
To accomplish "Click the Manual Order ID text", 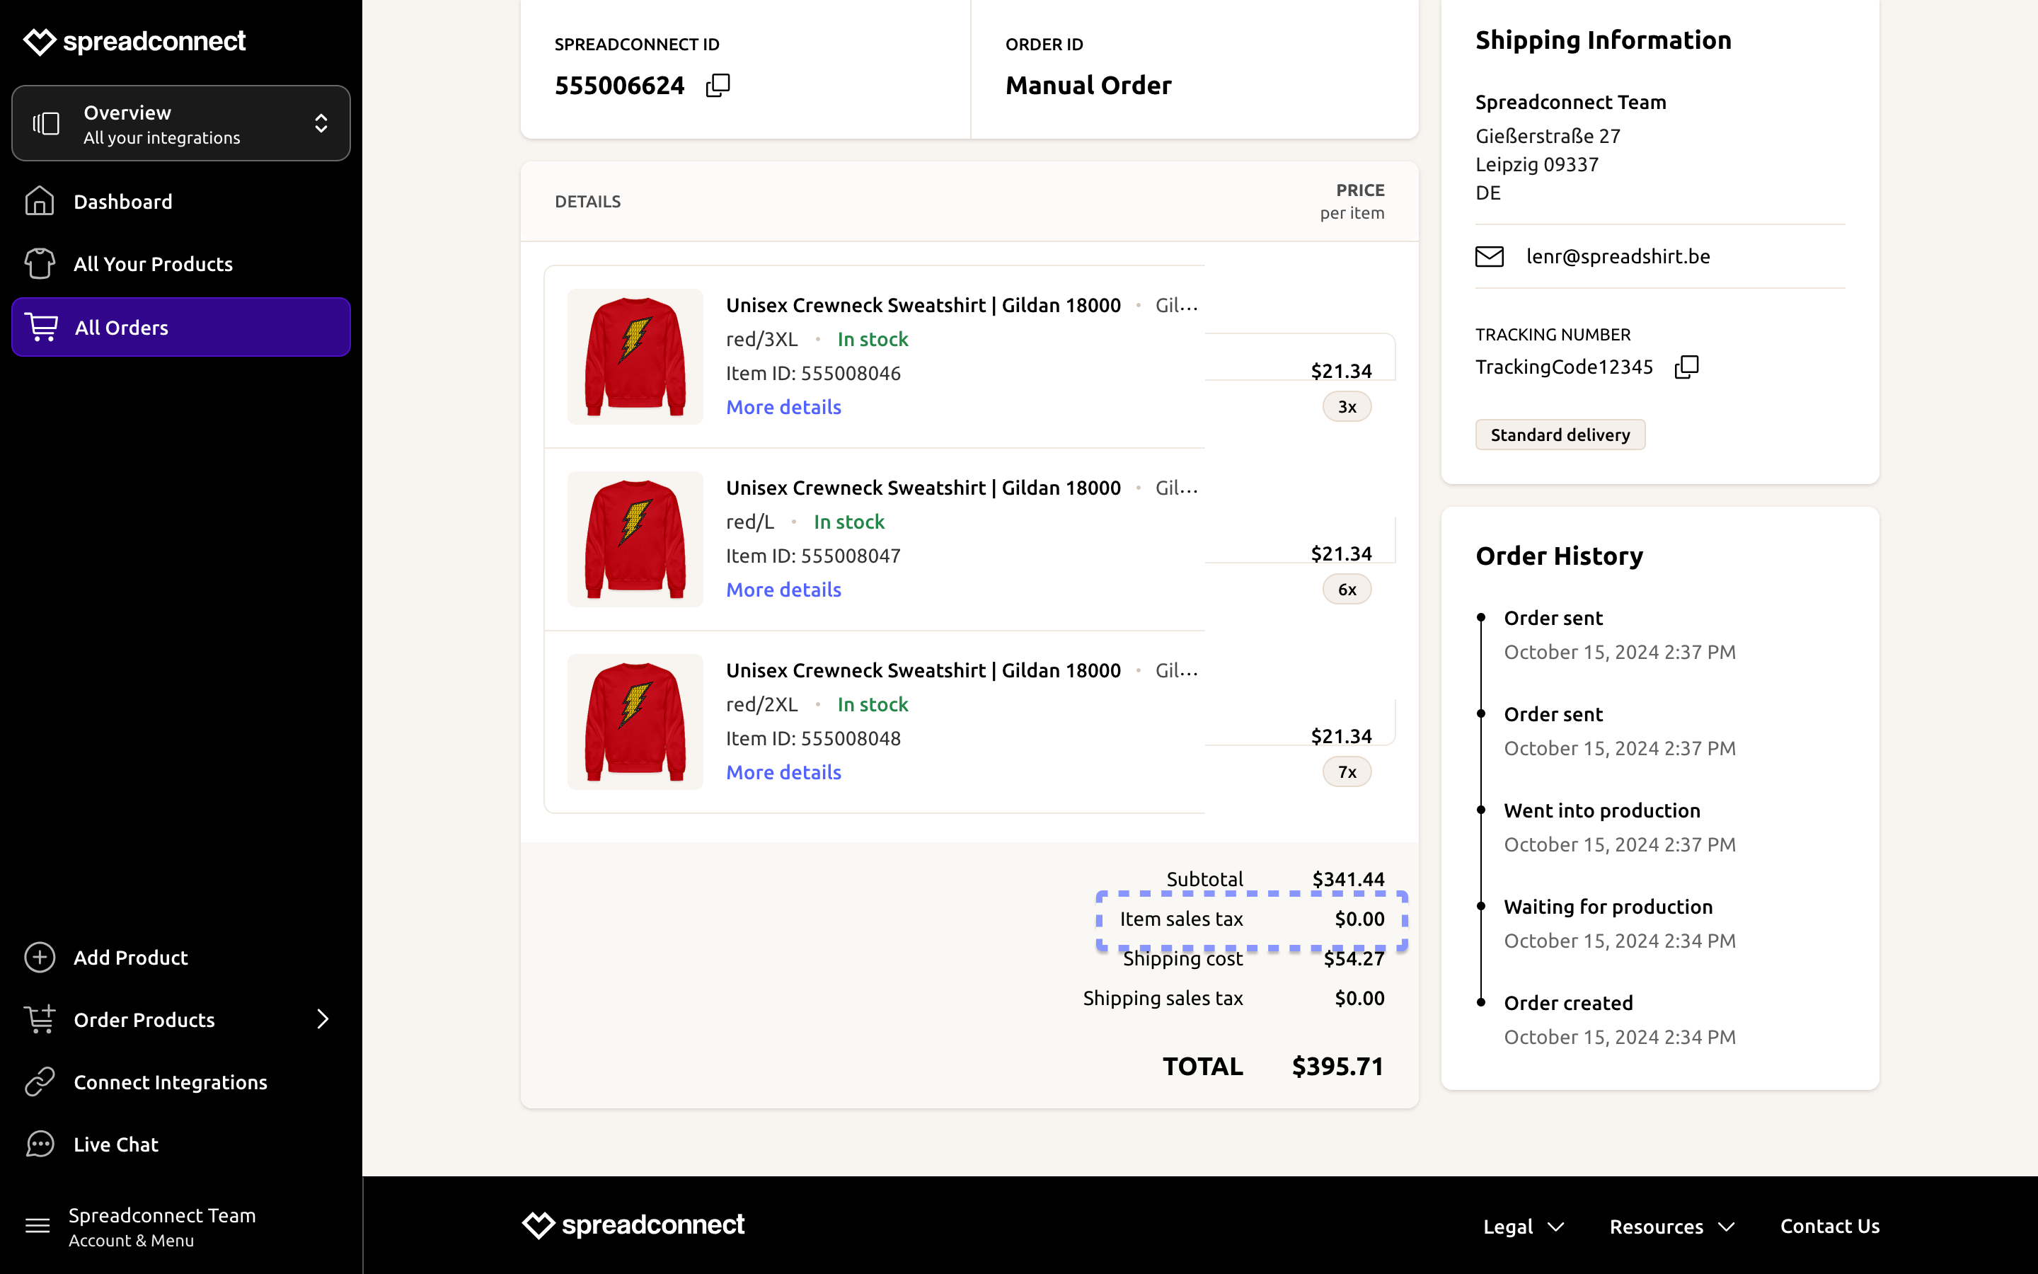I will (1088, 85).
